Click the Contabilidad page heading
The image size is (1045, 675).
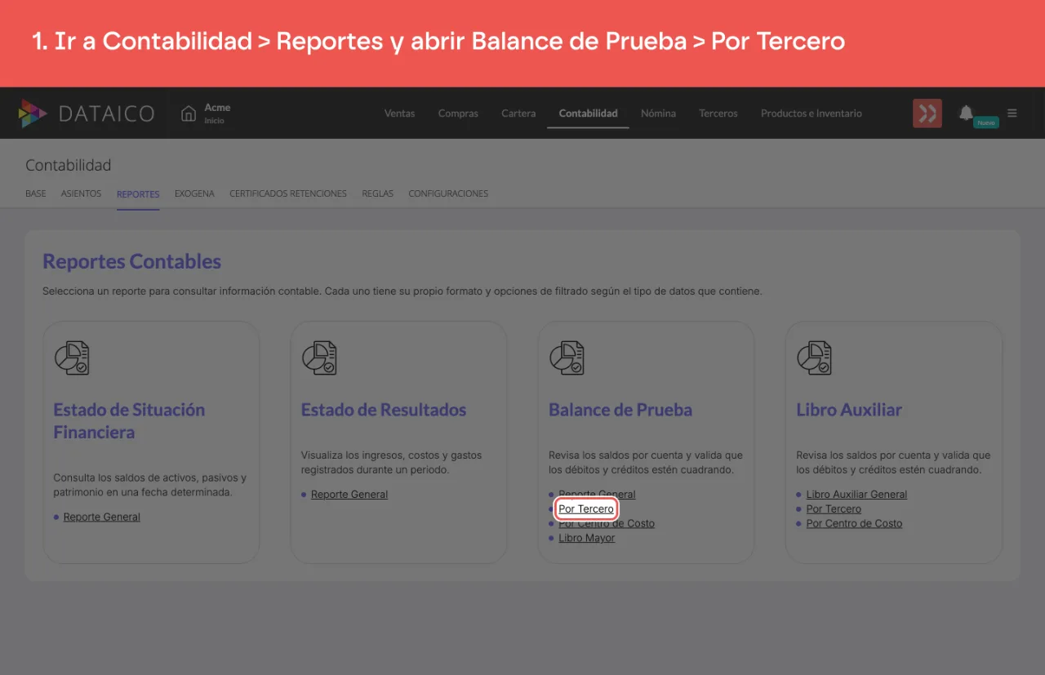tap(69, 165)
